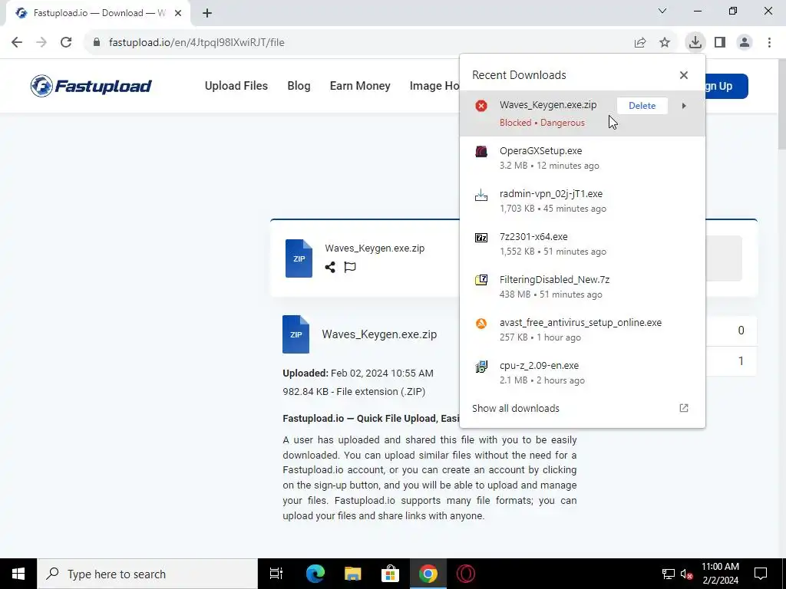Screen dimensions: 786x589
Task: Click avast_free_antivirus_setup_online.exe entry
Action: (x=583, y=330)
